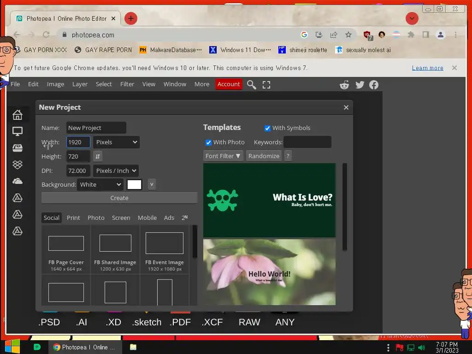
Task: Click the Learn more link
Action: 427,68
